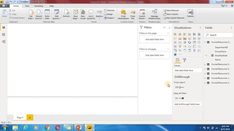Select the Stacked bar chart visualization
Viewport: 234px width, 131px height.
(175, 34)
